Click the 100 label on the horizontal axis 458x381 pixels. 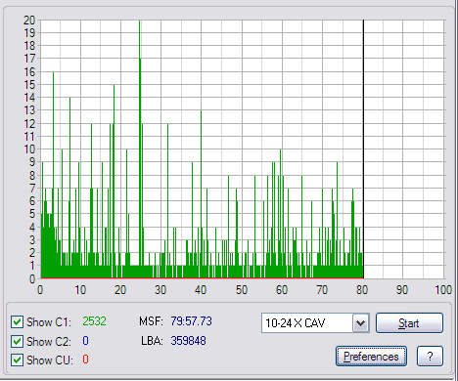(443, 290)
